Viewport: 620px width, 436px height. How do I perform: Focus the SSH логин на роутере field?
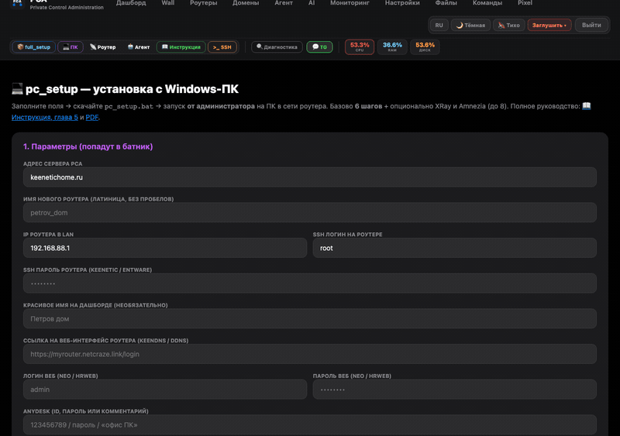[x=454, y=248]
